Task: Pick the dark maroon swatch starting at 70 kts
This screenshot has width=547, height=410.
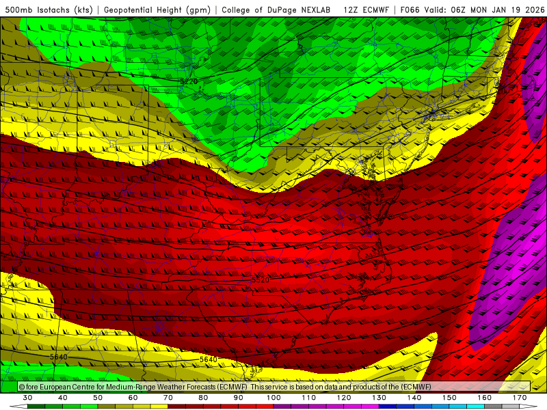Action: pyautogui.click(x=177, y=406)
